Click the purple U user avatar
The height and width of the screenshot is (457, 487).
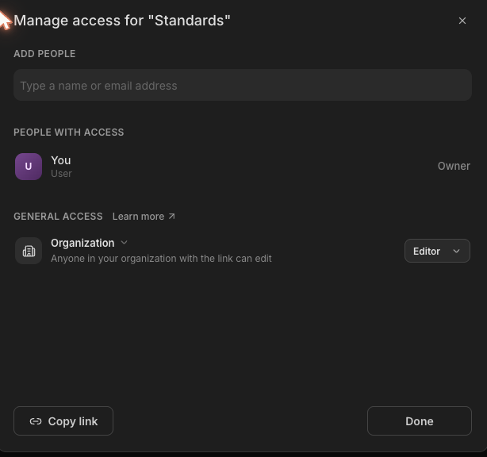pos(29,167)
